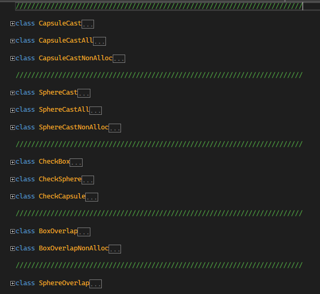
Task: Expand the CheckCapsule class code block
Action: [12, 196]
